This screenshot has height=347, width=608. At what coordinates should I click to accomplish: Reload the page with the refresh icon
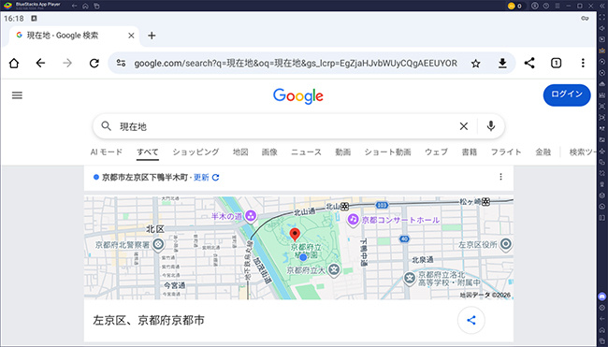tap(94, 64)
